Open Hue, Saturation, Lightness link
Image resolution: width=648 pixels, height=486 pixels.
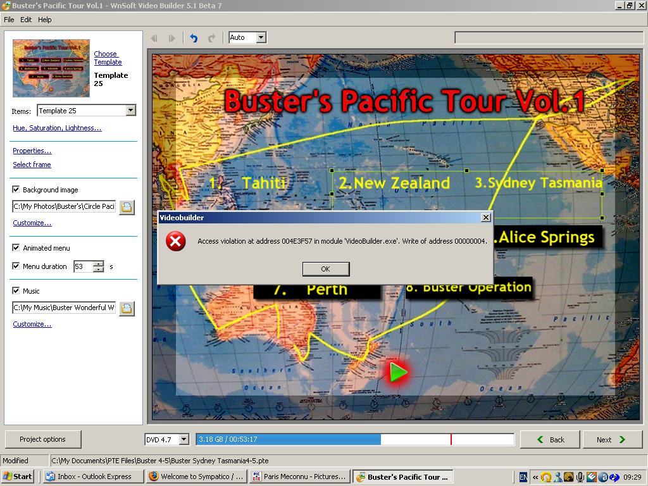pos(57,128)
